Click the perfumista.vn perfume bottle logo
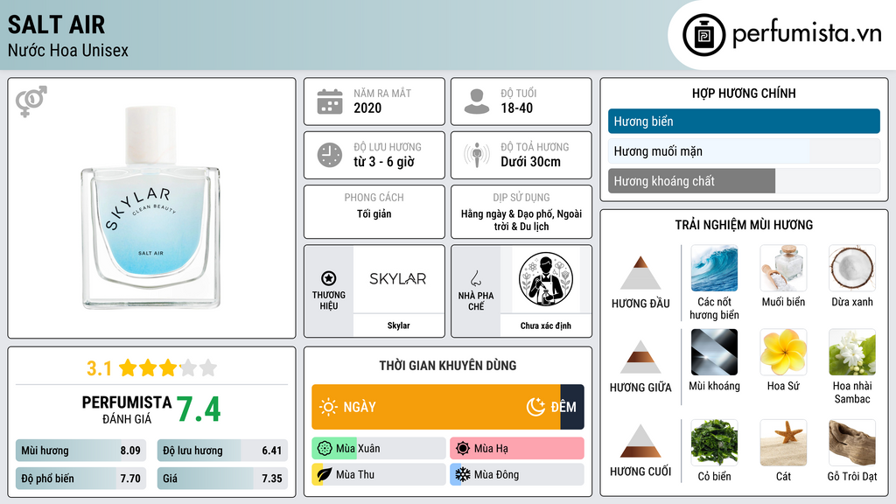Screen dimensions: 896x504 704,35
